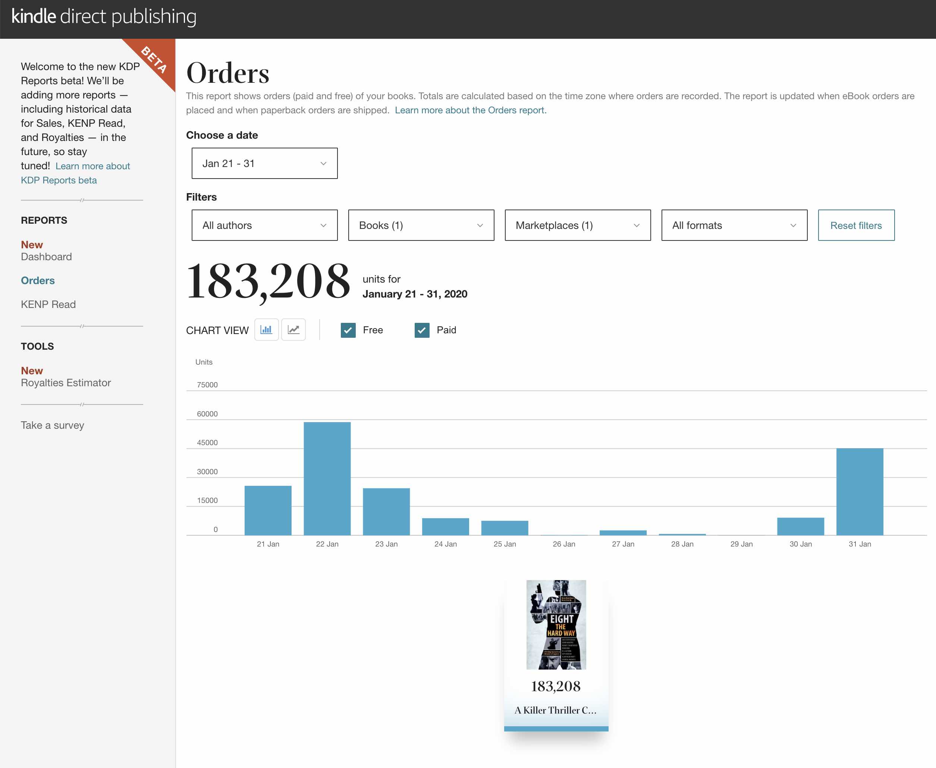
Task: Click the 24 Jan chart bar
Action: 445,526
